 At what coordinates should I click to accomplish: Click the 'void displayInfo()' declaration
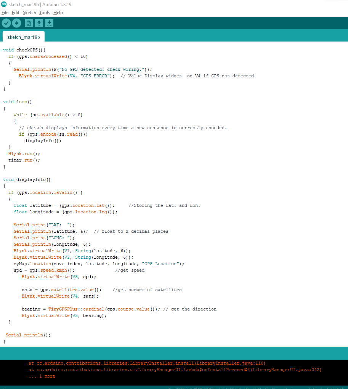point(27,179)
